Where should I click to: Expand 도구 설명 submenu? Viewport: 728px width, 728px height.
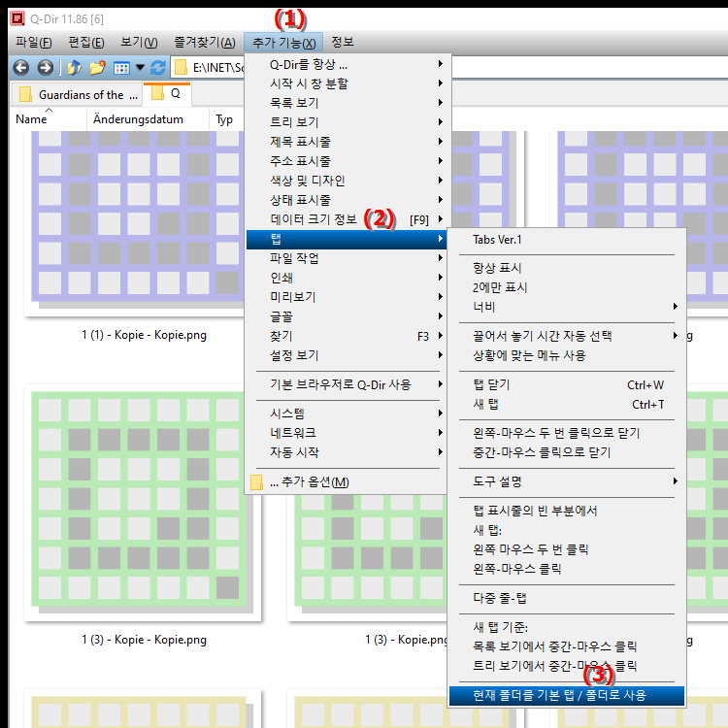pyautogui.click(x=567, y=481)
